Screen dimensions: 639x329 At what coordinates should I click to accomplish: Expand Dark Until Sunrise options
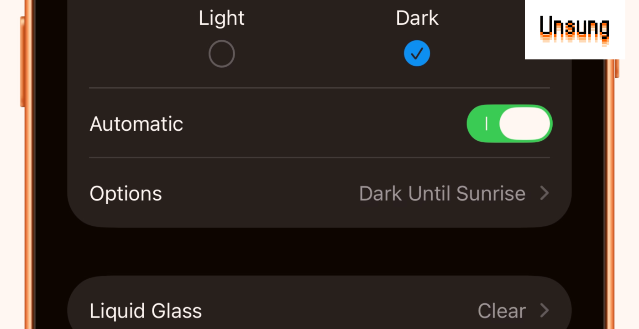443,193
